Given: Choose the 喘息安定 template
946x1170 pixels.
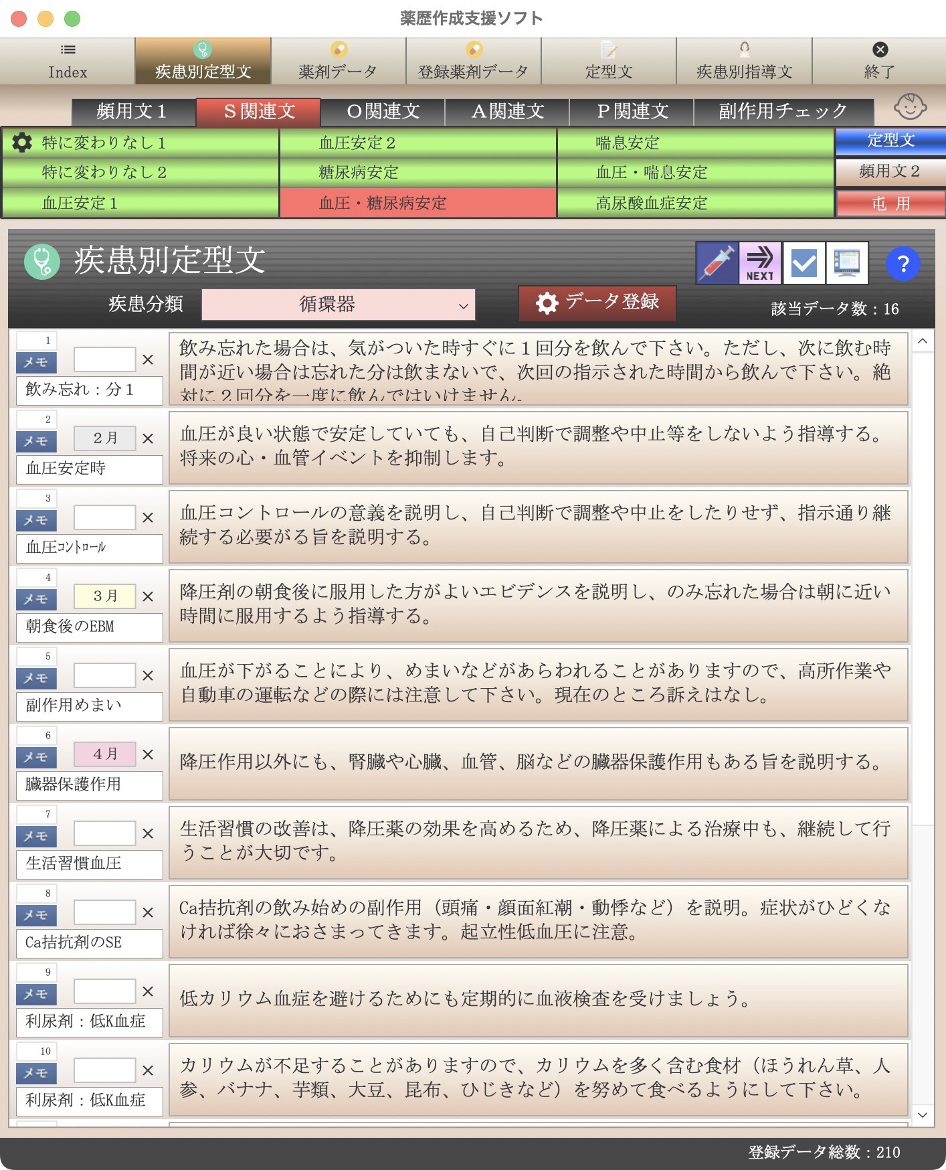Looking at the screenshot, I should tap(696, 143).
